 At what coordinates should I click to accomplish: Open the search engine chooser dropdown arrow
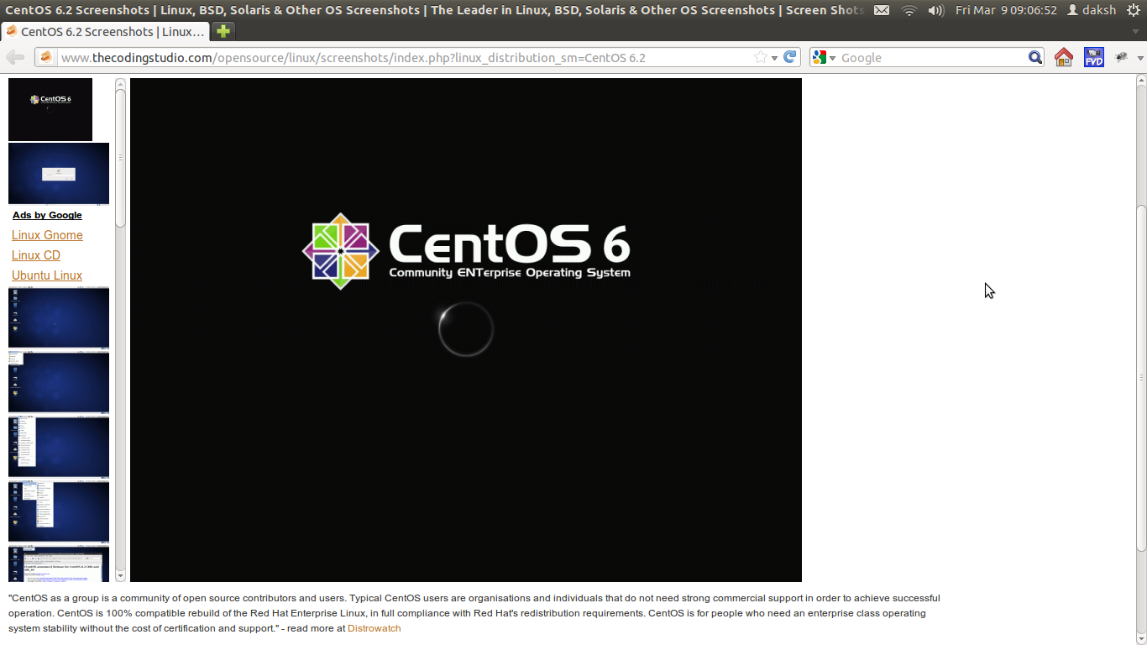pos(832,58)
